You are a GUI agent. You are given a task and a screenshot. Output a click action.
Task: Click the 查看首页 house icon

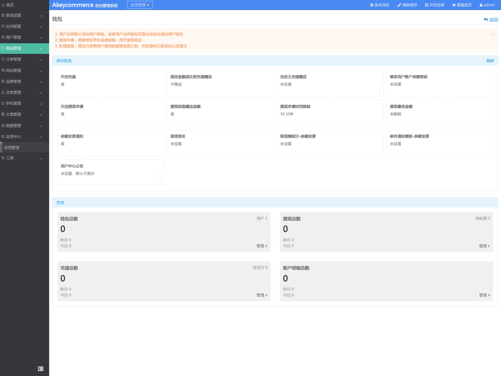pos(454,5)
